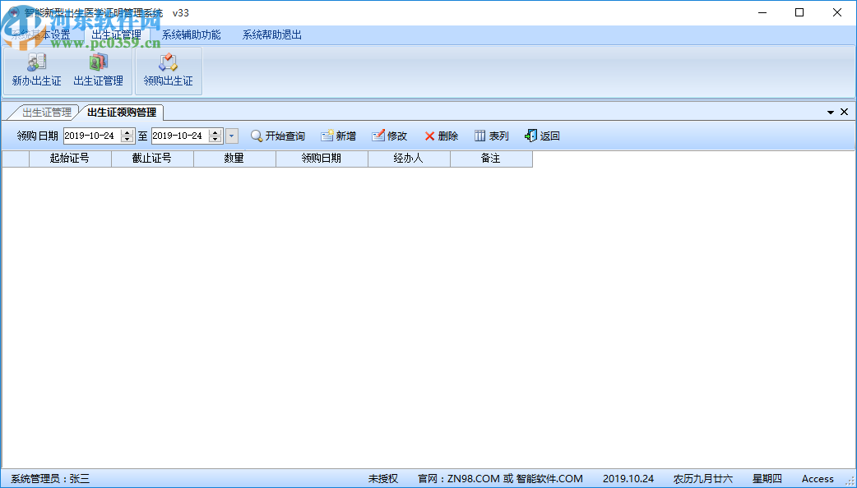Open the 新办出生证 toolbar icon
This screenshot has width=857, height=488.
(x=35, y=71)
